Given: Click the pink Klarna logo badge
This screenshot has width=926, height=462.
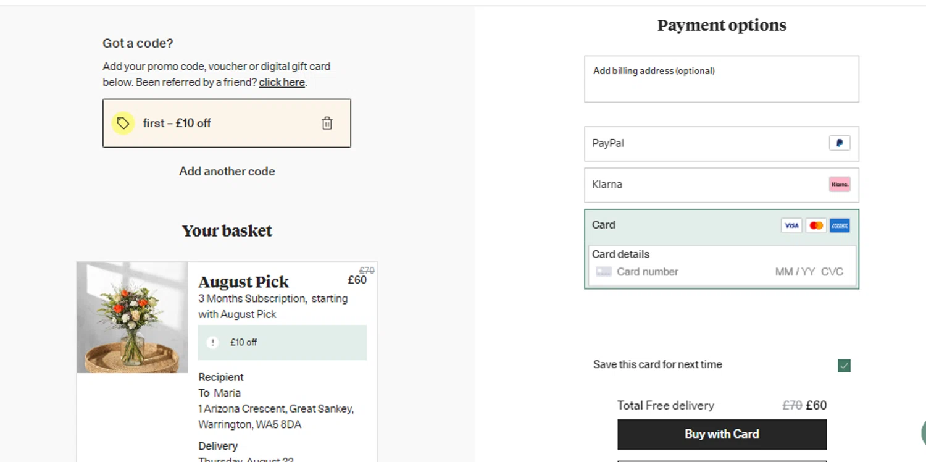Looking at the screenshot, I should 839,184.
